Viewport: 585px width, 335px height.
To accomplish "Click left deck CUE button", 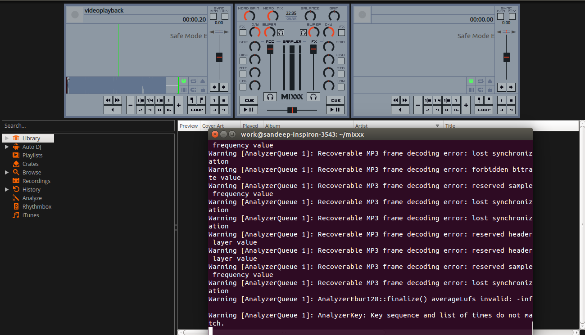I will point(249,100).
